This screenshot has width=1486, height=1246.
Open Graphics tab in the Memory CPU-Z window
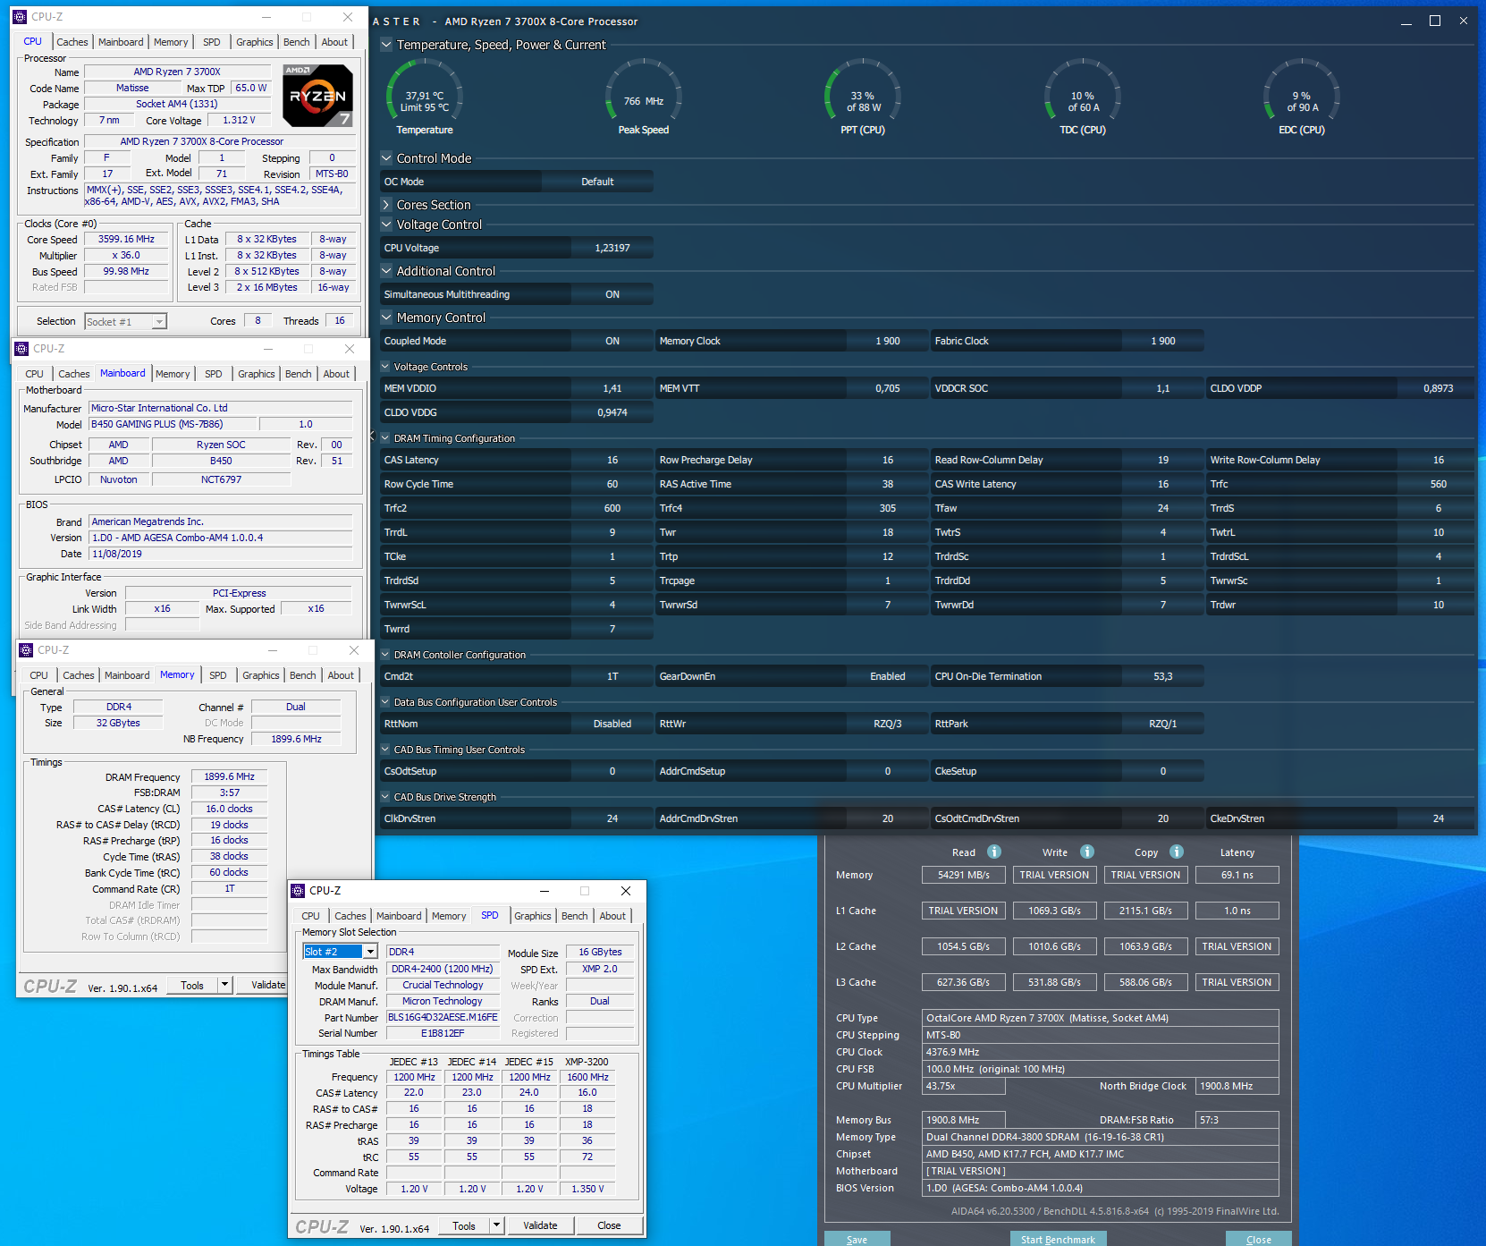coord(261,675)
